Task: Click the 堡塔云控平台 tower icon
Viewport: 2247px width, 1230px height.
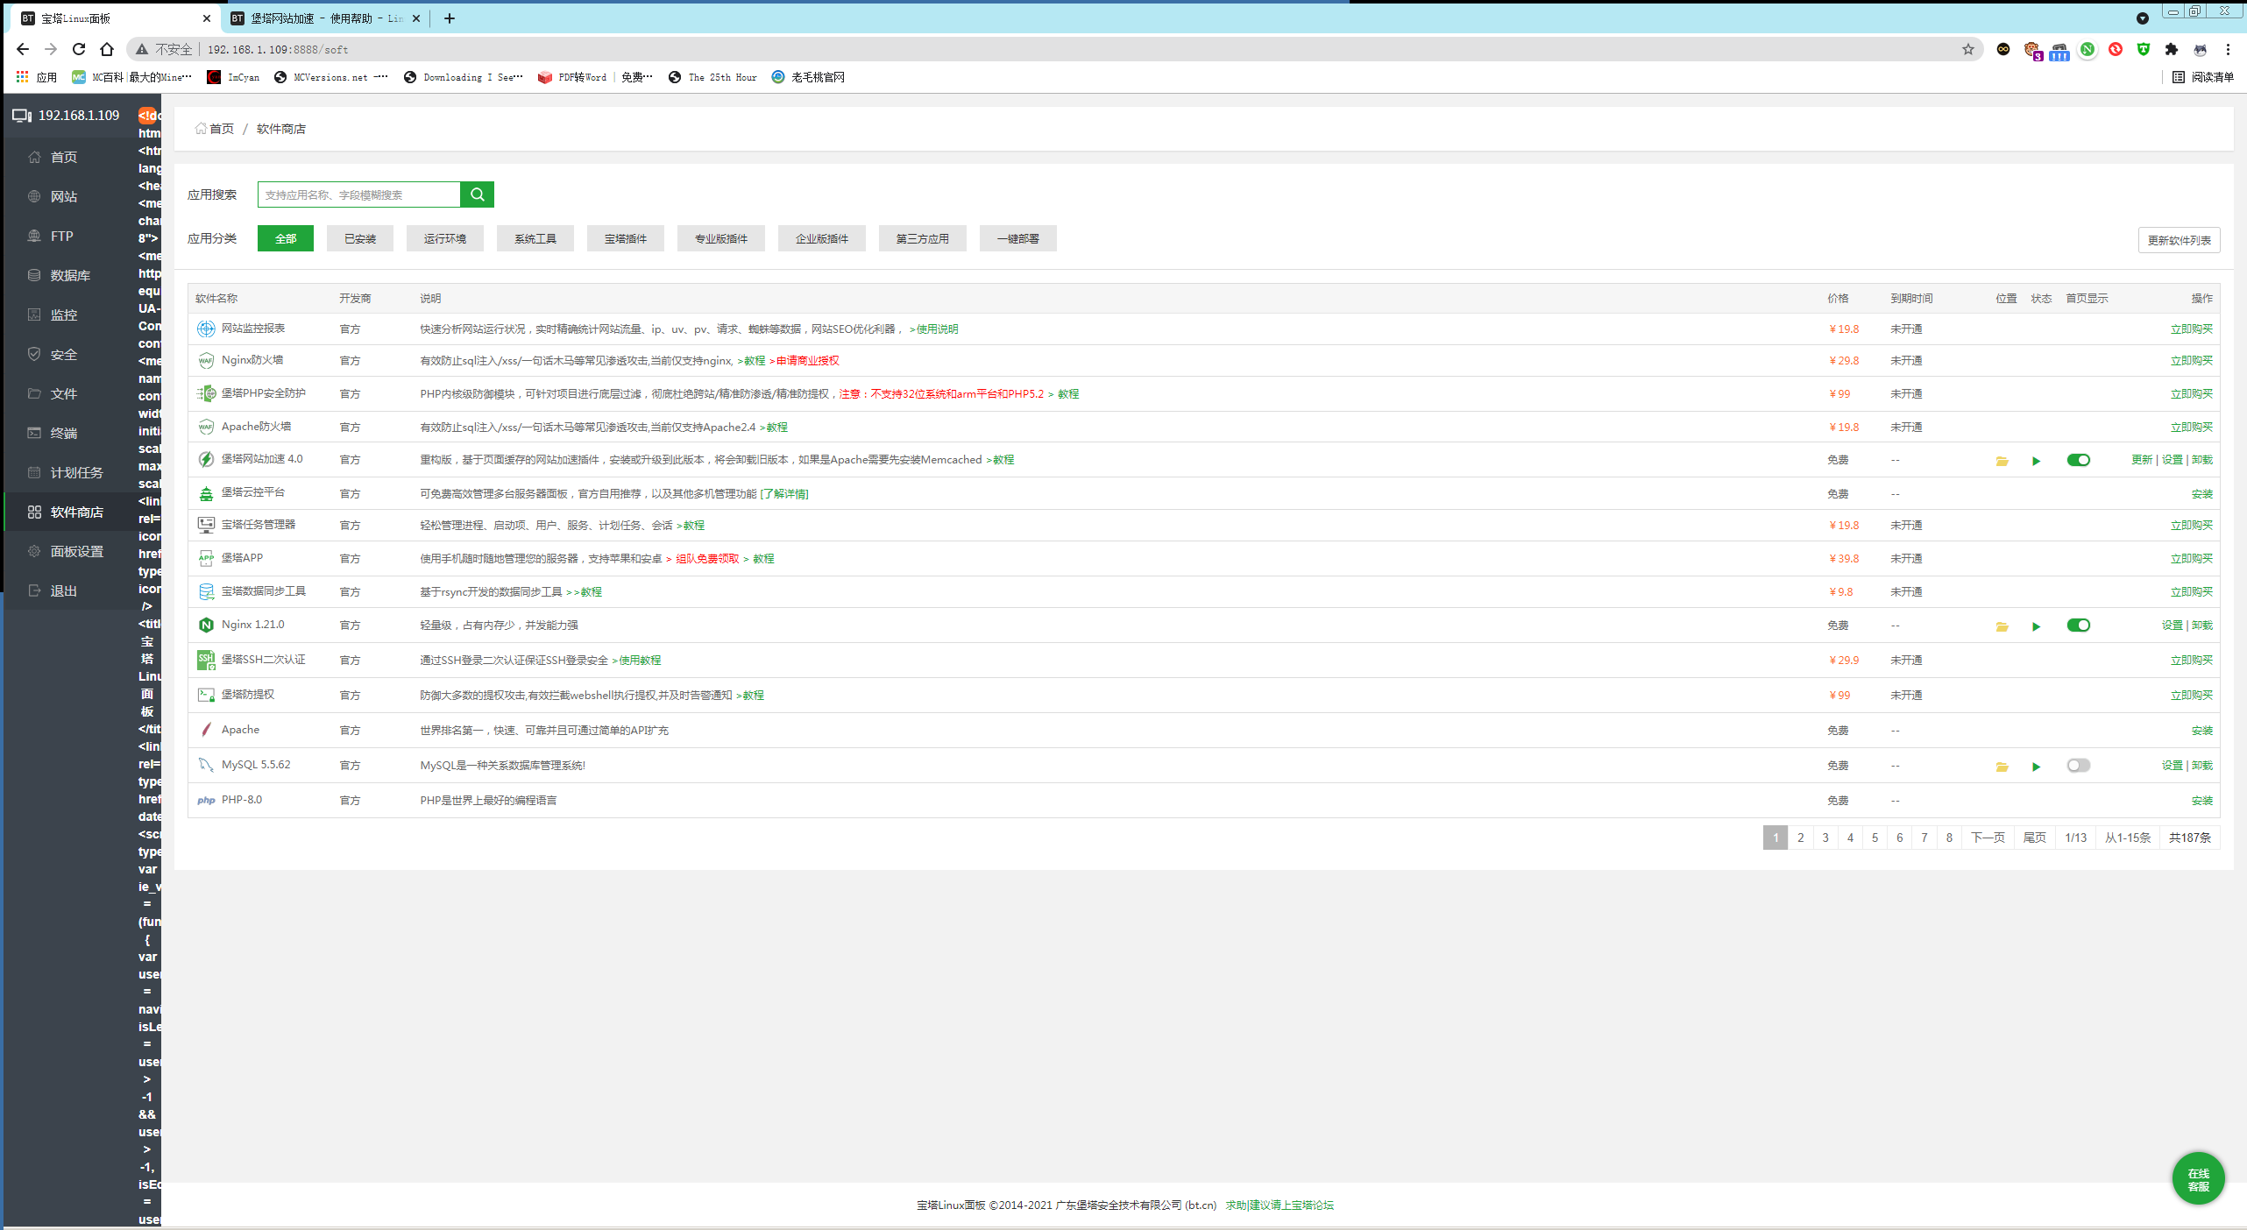Action: [x=206, y=493]
